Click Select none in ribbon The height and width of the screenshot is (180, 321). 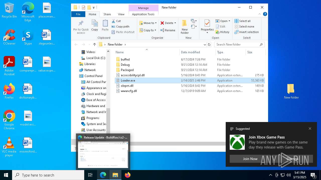point(244,26)
